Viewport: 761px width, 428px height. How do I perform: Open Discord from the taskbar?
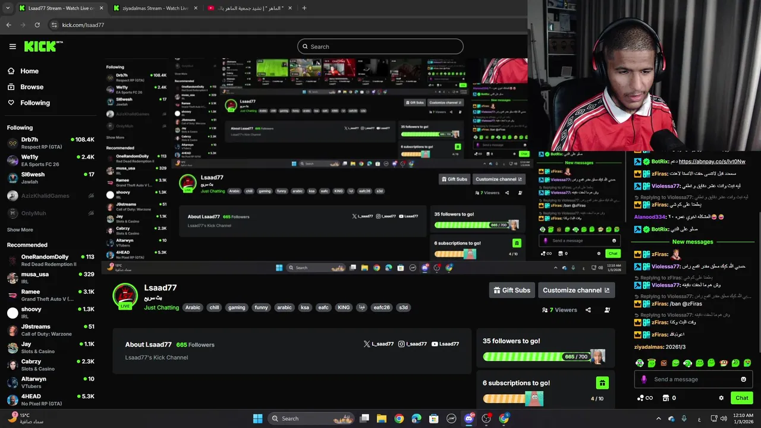[469, 418]
